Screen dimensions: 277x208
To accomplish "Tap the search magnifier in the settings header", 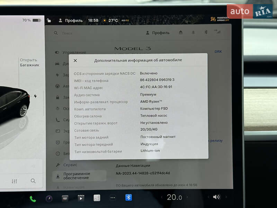I will point(56,33).
